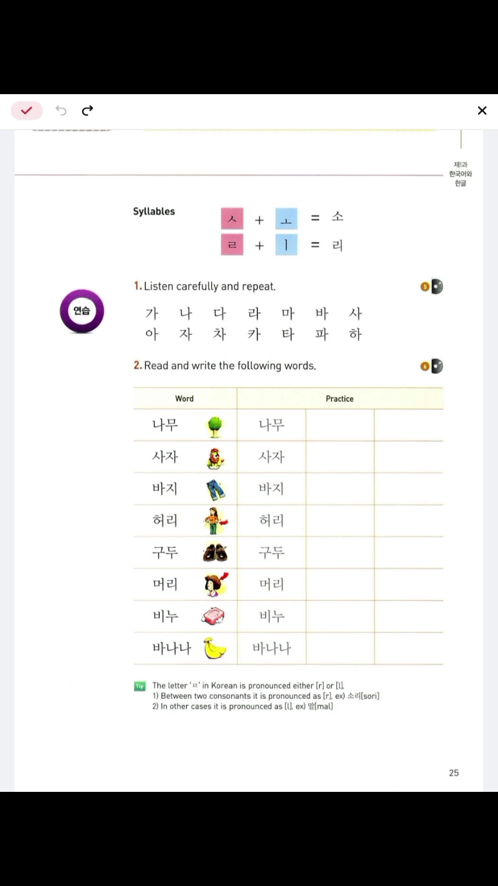
Task: Tap the Practice column header
Action: click(340, 399)
